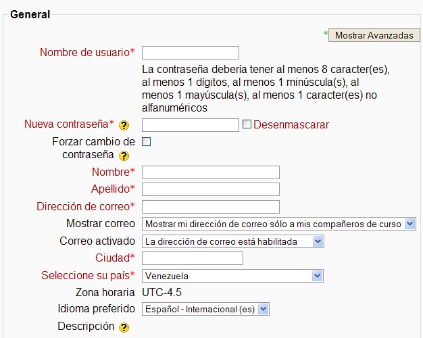Open help icon beside Nueva contraseña
Screen dimensions: 423x338
click(x=124, y=126)
